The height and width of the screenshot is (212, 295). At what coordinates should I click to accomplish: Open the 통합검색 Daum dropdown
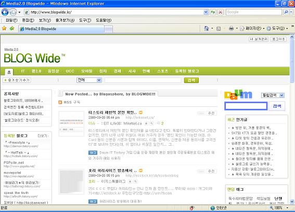(273, 95)
